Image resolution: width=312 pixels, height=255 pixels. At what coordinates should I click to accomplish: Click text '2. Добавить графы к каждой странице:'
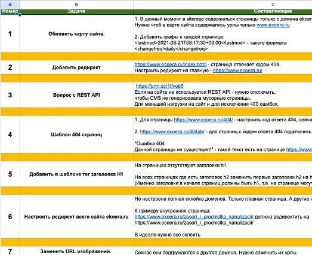(180, 37)
